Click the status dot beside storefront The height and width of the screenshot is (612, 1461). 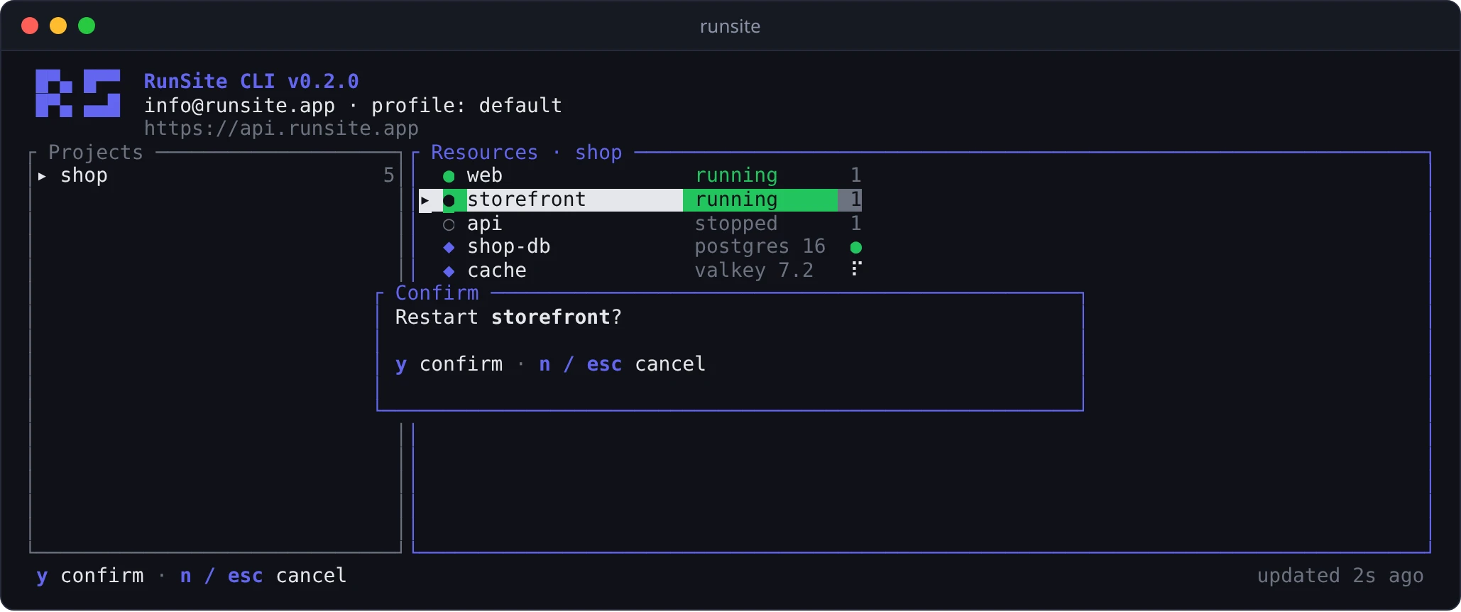pos(449,200)
